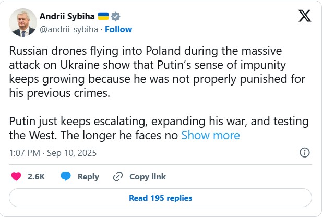Like the tweet with the heart icon
Viewport: 323px width, 218px height.
16,177
